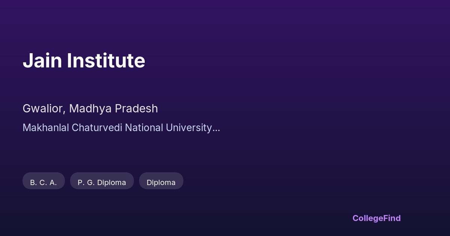Select the P. G. Diploma chip
The height and width of the screenshot is (236, 450).
(x=102, y=182)
